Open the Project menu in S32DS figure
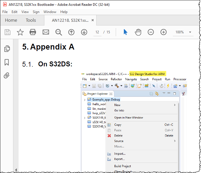This screenshot has width=201, height=173. point(157,79)
